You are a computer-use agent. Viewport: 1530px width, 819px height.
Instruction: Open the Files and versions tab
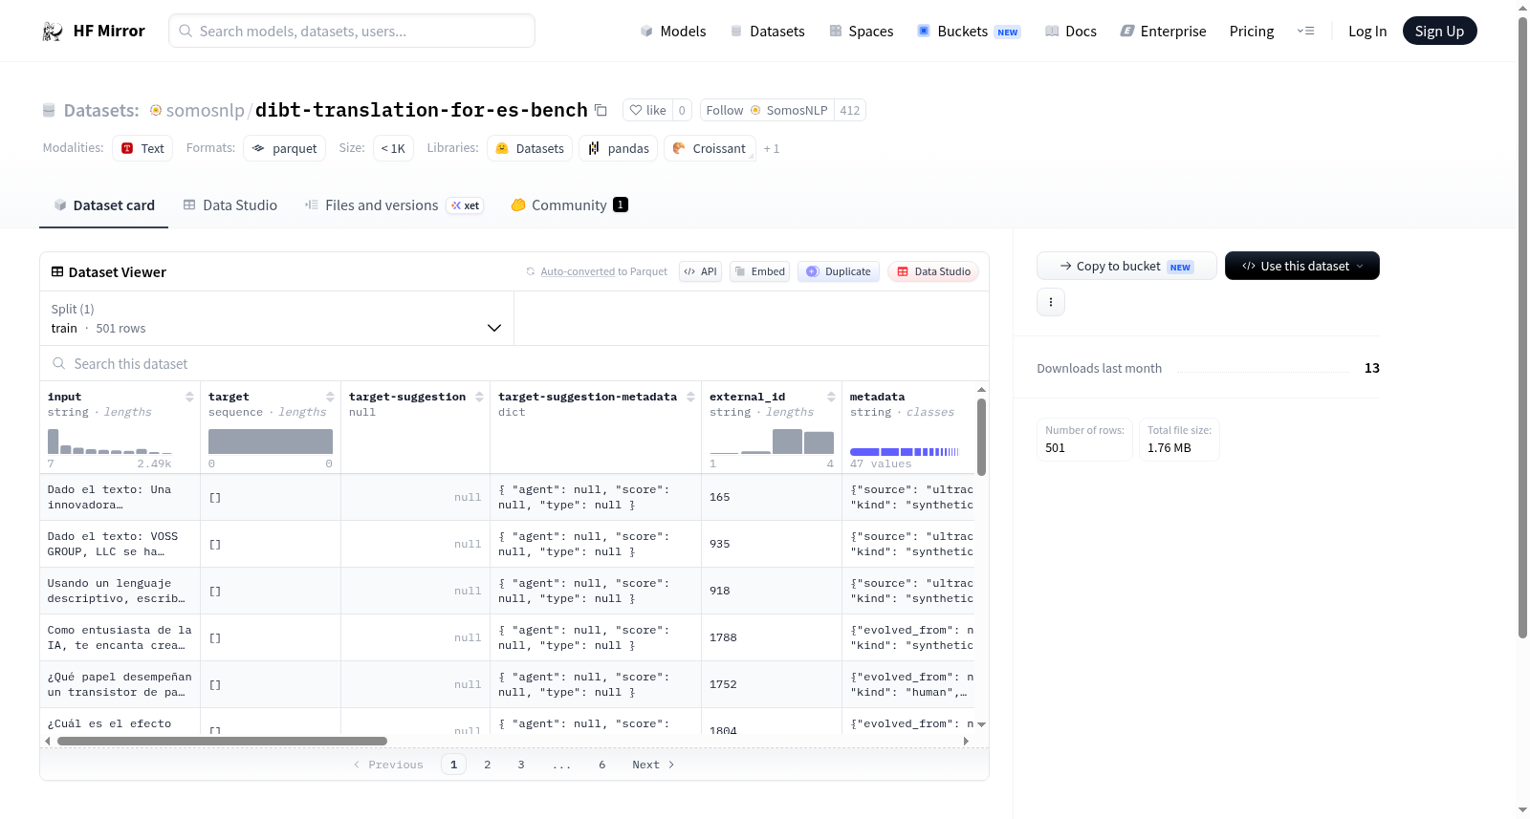click(x=393, y=205)
